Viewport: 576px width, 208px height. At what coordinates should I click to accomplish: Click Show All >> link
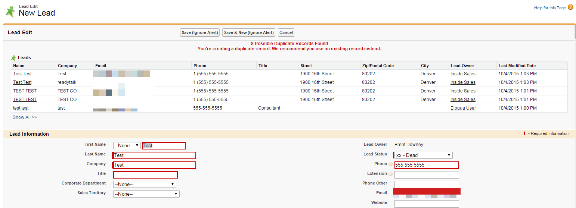click(25, 117)
